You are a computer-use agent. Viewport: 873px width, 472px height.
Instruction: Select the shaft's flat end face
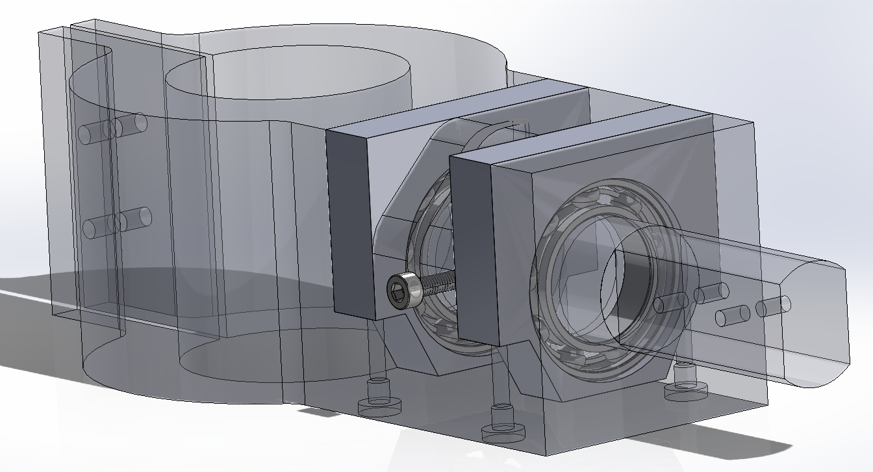(x=815, y=324)
